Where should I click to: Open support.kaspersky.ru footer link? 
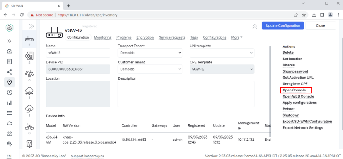pos(87,156)
